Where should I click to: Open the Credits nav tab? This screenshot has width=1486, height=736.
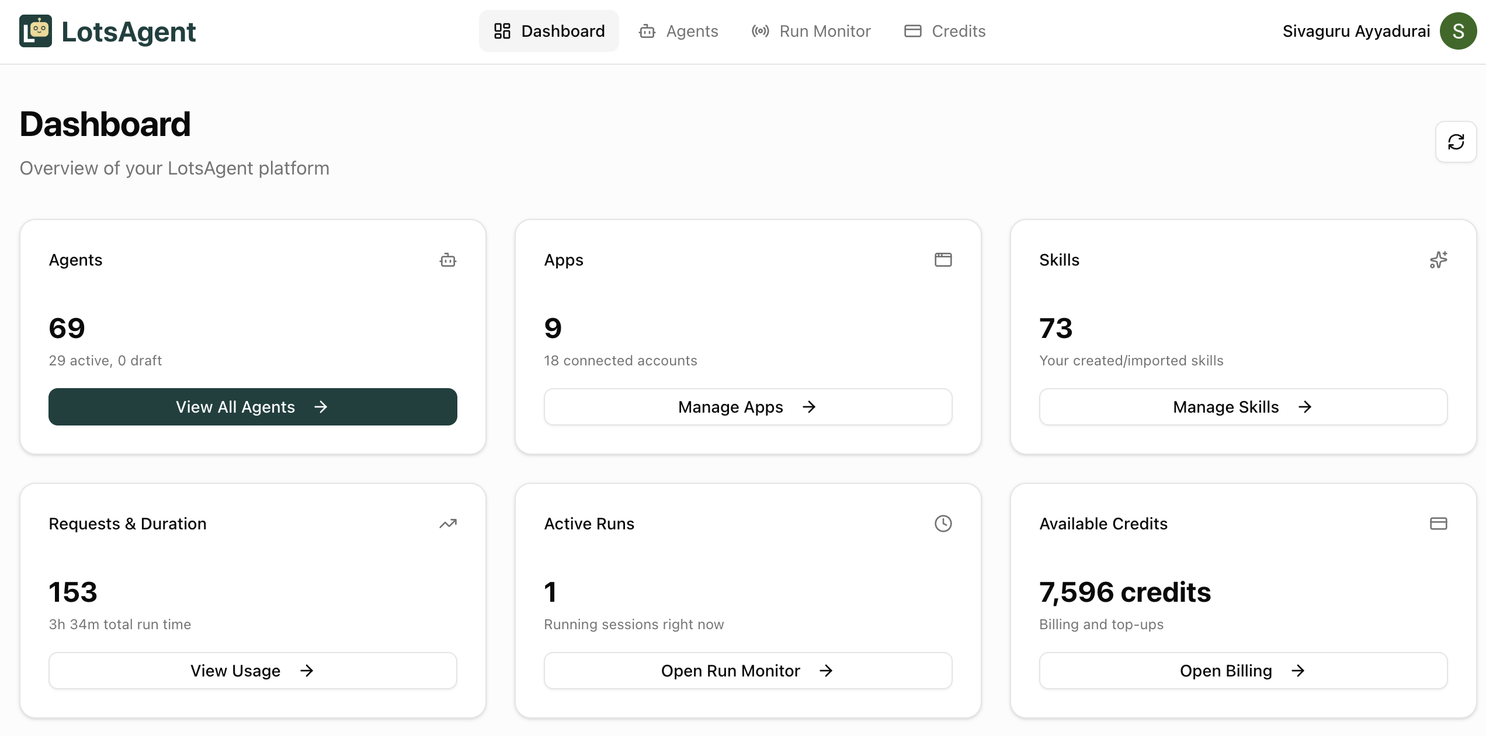945,31
